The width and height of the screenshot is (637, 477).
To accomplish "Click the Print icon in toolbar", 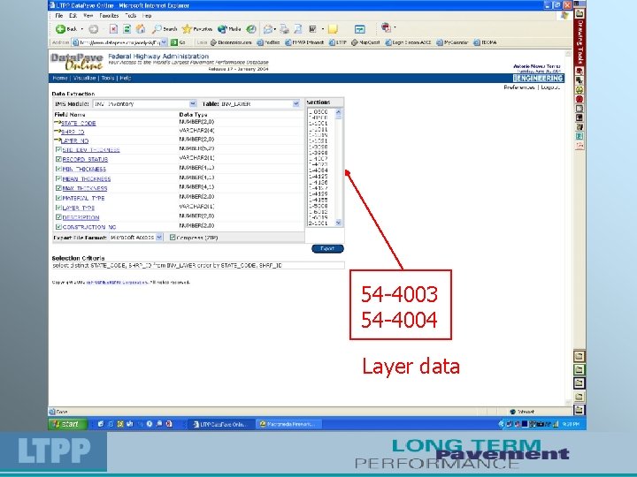I will (x=284, y=29).
